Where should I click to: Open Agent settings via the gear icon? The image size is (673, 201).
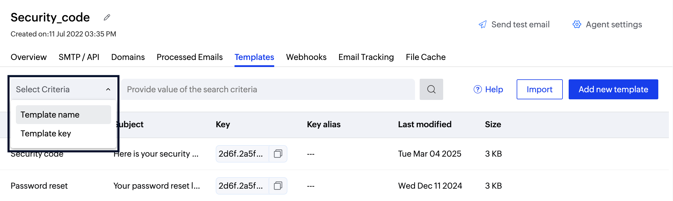577,24
